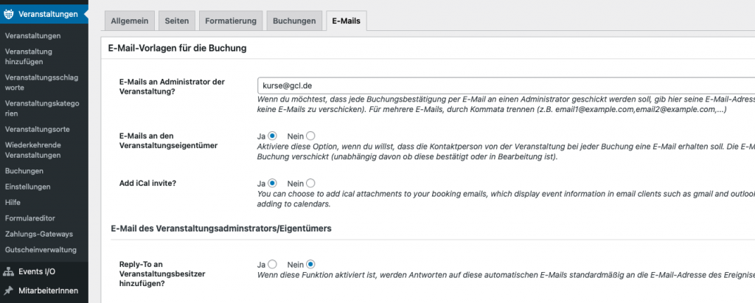Screen dimensions: 755x303
Task: Open Wiederkehrende Veranstaltungen sidebar link
Action: click(38, 150)
